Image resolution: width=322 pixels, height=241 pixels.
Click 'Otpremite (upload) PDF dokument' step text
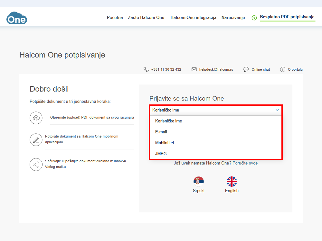coord(92,117)
